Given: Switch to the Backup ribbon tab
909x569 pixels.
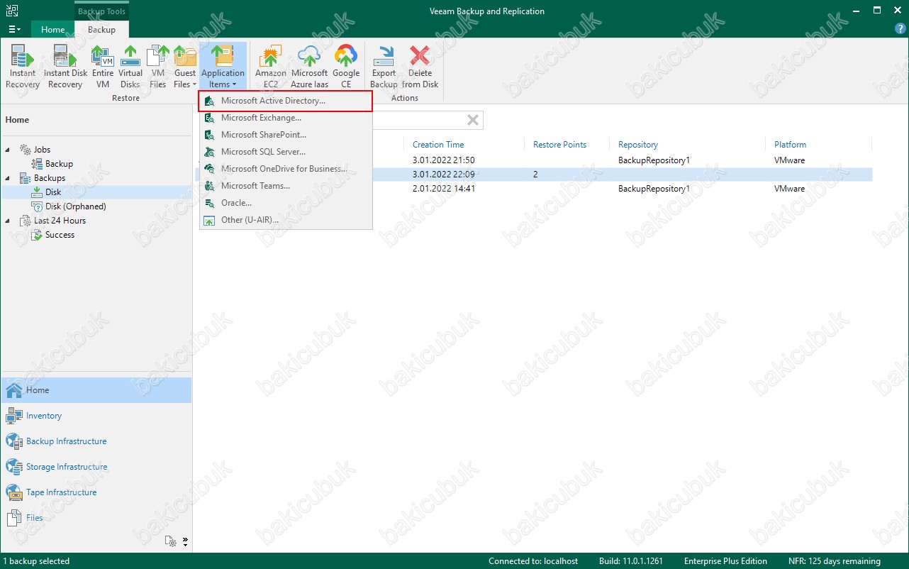Looking at the screenshot, I should pyautogui.click(x=101, y=30).
